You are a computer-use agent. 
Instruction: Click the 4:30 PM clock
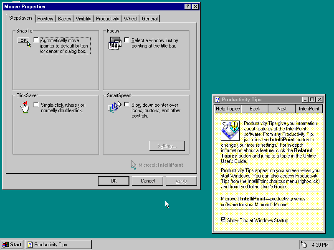(x=320, y=245)
